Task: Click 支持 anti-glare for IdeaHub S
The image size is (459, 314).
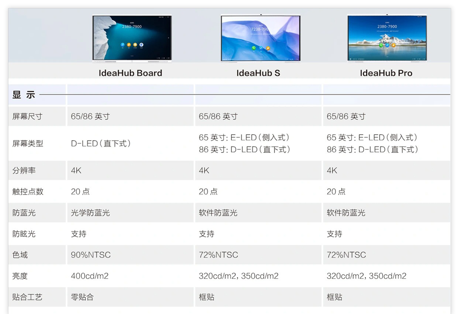Action: (x=207, y=234)
